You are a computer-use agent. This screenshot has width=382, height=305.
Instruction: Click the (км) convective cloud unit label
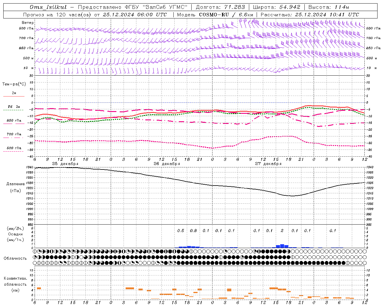pyautogui.click(x=15, y=290)
